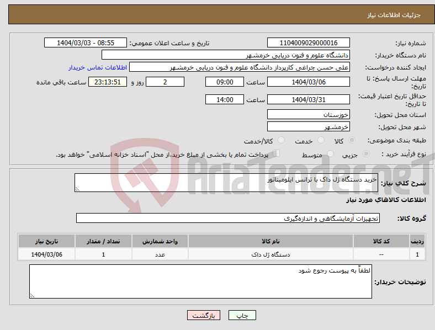Click the نام کالا column header
435x330 pixels.
[270, 241]
